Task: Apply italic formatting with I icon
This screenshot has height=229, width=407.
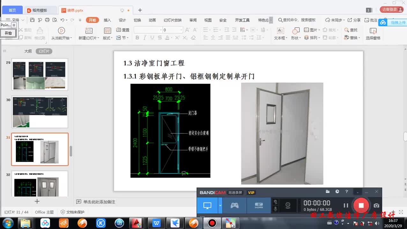Action: click(x=144, y=38)
